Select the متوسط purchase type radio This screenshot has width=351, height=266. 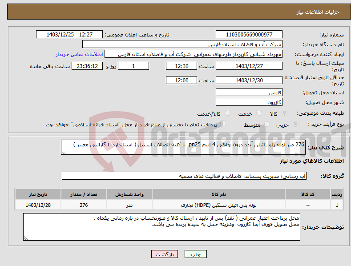[x=267, y=124]
